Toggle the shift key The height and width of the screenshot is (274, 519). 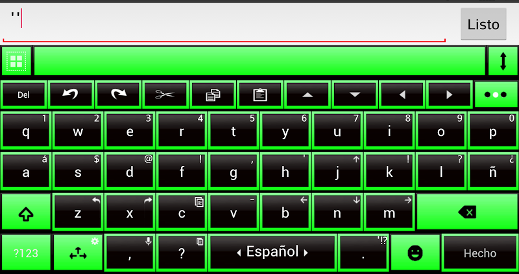pos(26,212)
